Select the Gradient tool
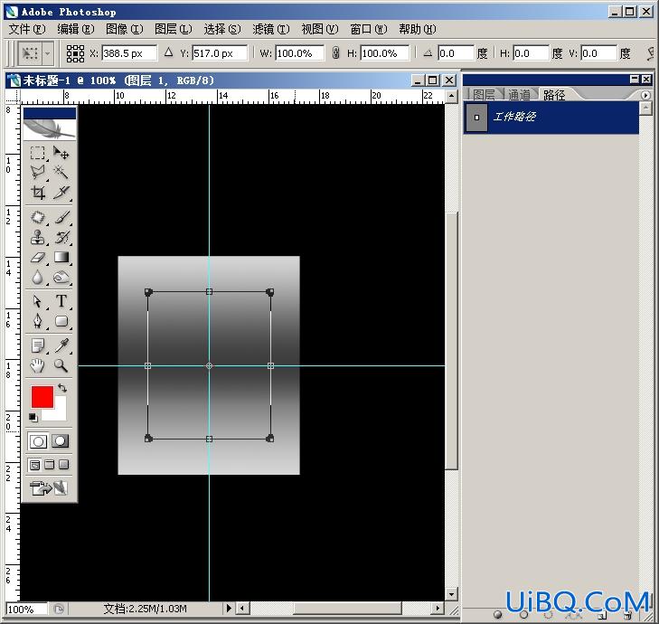 (x=61, y=257)
